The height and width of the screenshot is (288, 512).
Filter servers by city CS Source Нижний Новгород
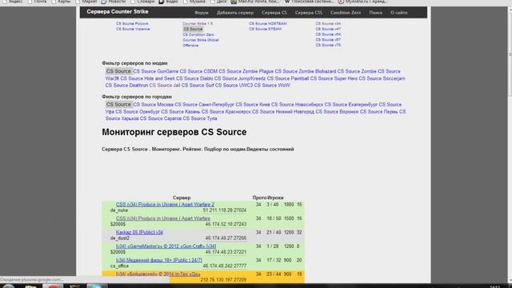coord(283,112)
